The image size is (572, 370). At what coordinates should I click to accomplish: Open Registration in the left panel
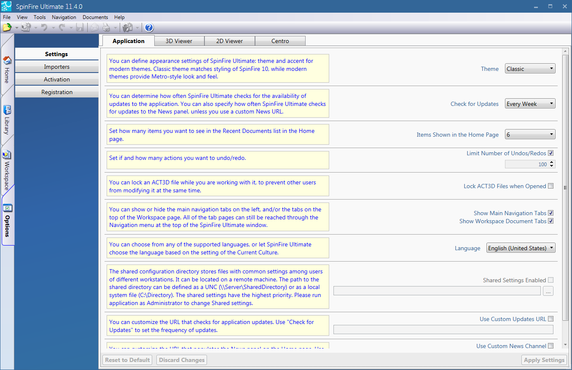coord(56,92)
